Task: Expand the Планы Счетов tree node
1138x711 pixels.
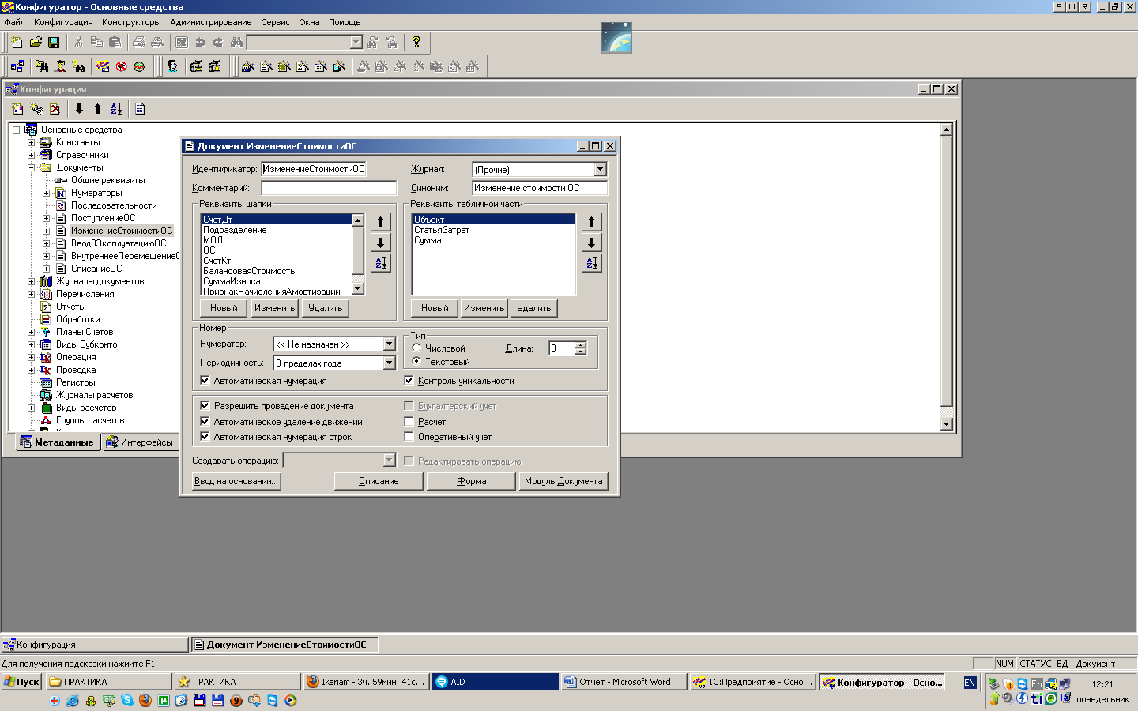Action: pyautogui.click(x=32, y=332)
